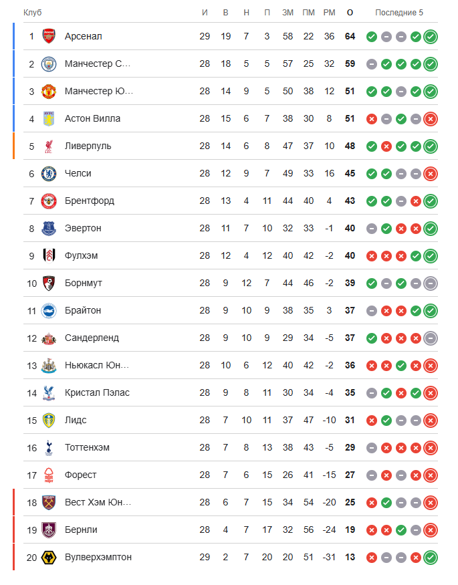Select the Кристал Пэлас team name

click(97, 392)
